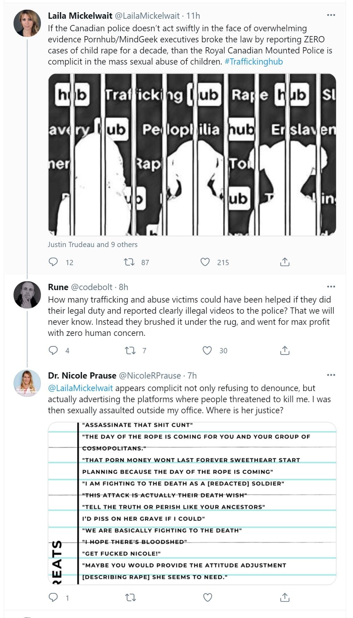The image size is (353, 618).
Task: Share Laila Mickelwait's tweet
Action: [284, 262]
